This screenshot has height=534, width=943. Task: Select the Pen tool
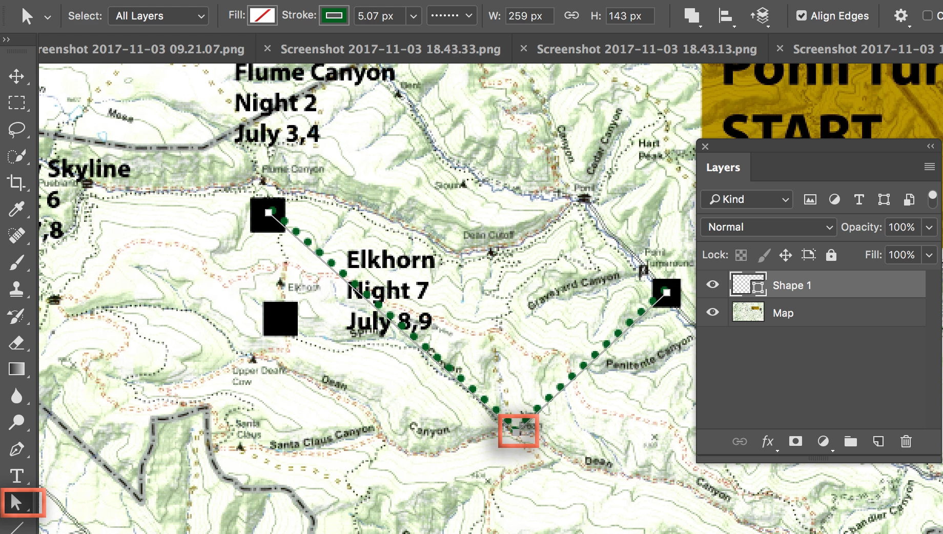point(16,449)
